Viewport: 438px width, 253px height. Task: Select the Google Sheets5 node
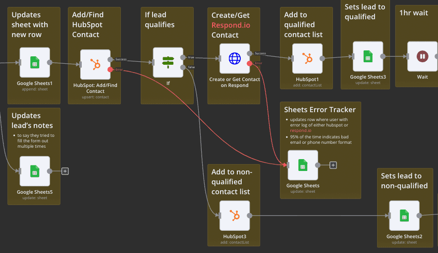pos(35,171)
